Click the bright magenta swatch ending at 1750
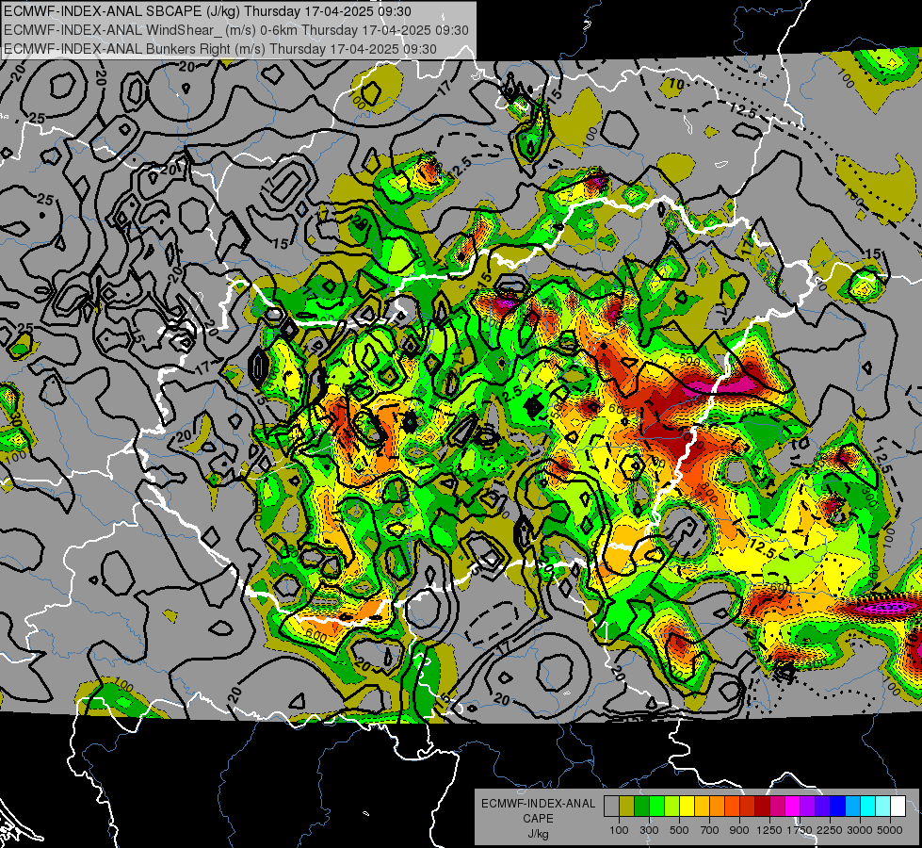This screenshot has width=922, height=848. coord(793,806)
